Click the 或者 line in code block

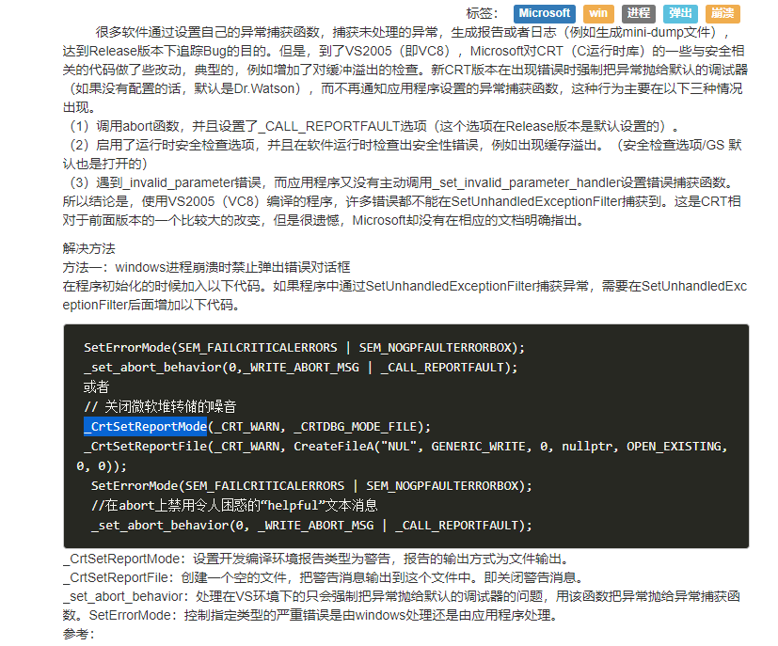[96, 386]
